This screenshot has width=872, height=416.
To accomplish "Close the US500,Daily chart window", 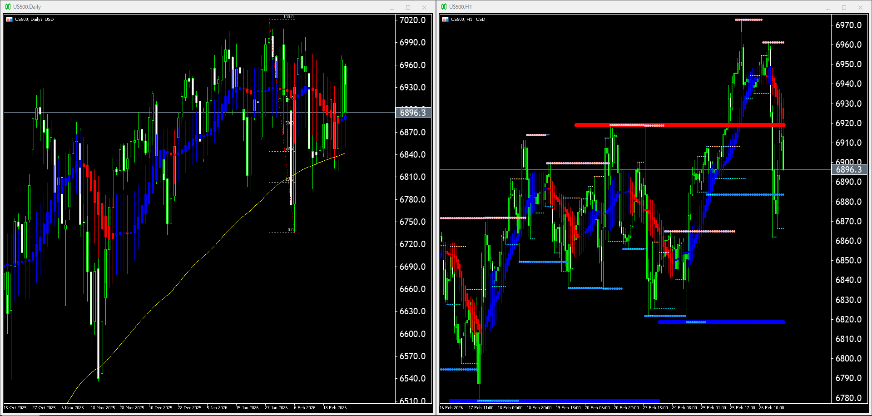I will point(424,7).
